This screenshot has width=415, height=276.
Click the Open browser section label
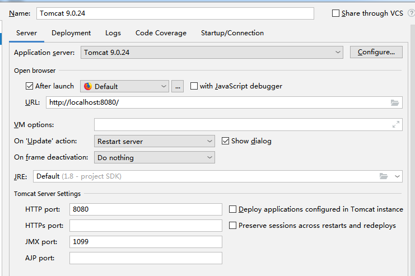35,71
